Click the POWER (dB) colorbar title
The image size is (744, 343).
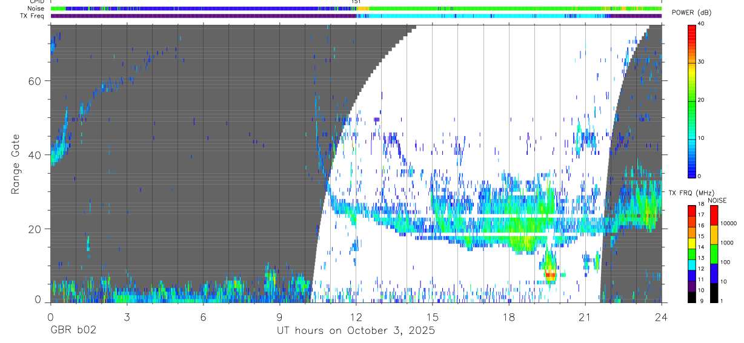693,13
